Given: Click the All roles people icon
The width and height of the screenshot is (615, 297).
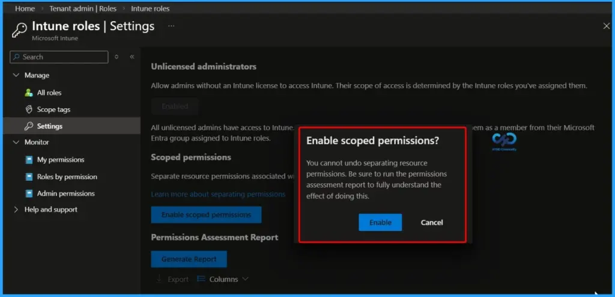Looking at the screenshot, I should click(29, 93).
